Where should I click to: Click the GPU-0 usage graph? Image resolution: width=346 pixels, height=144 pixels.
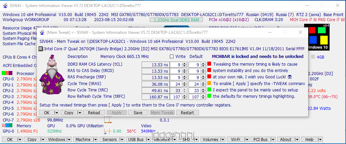[x=108, y=131]
